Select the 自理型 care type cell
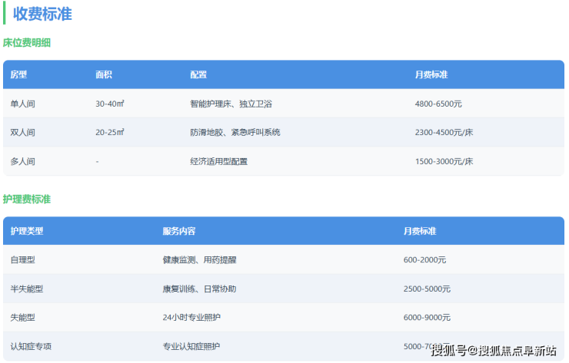The image size is (569, 363). point(22,260)
